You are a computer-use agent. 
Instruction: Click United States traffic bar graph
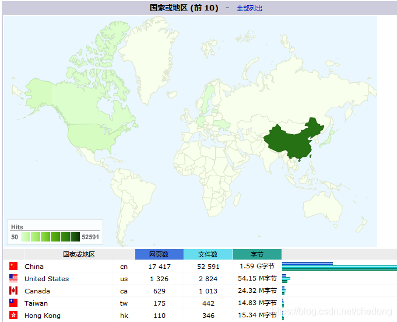pyautogui.click(x=286, y=278)
